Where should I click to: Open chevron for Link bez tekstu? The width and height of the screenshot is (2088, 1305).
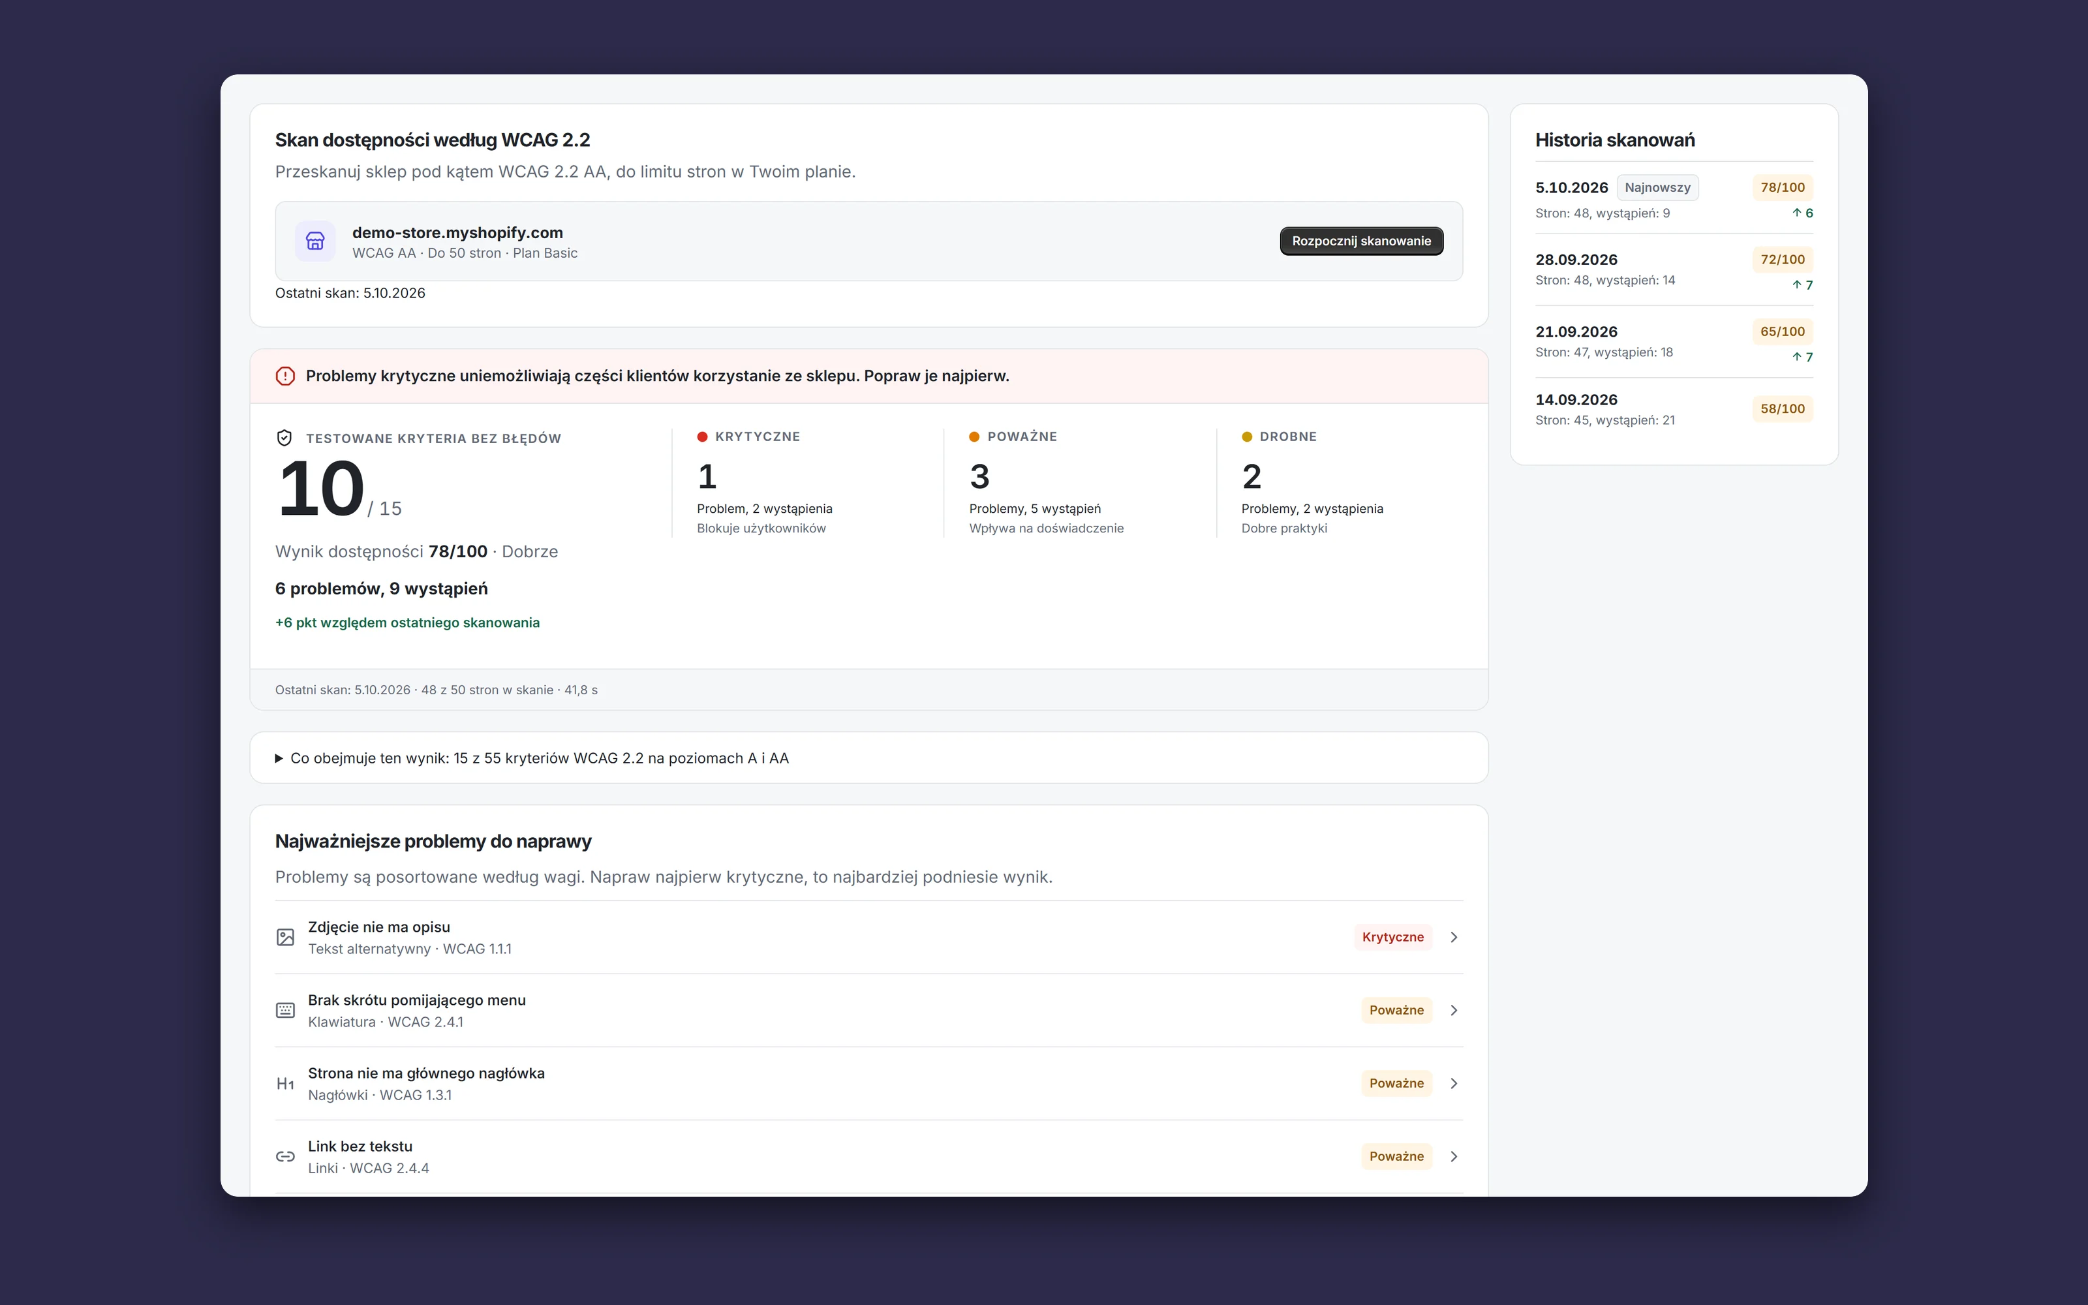tap(1454, 1156)
